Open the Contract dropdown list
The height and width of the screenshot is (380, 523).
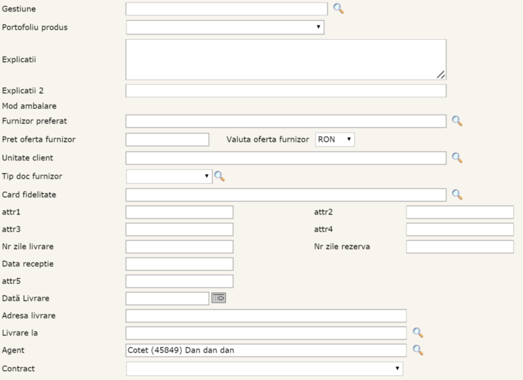click(264, 369)
